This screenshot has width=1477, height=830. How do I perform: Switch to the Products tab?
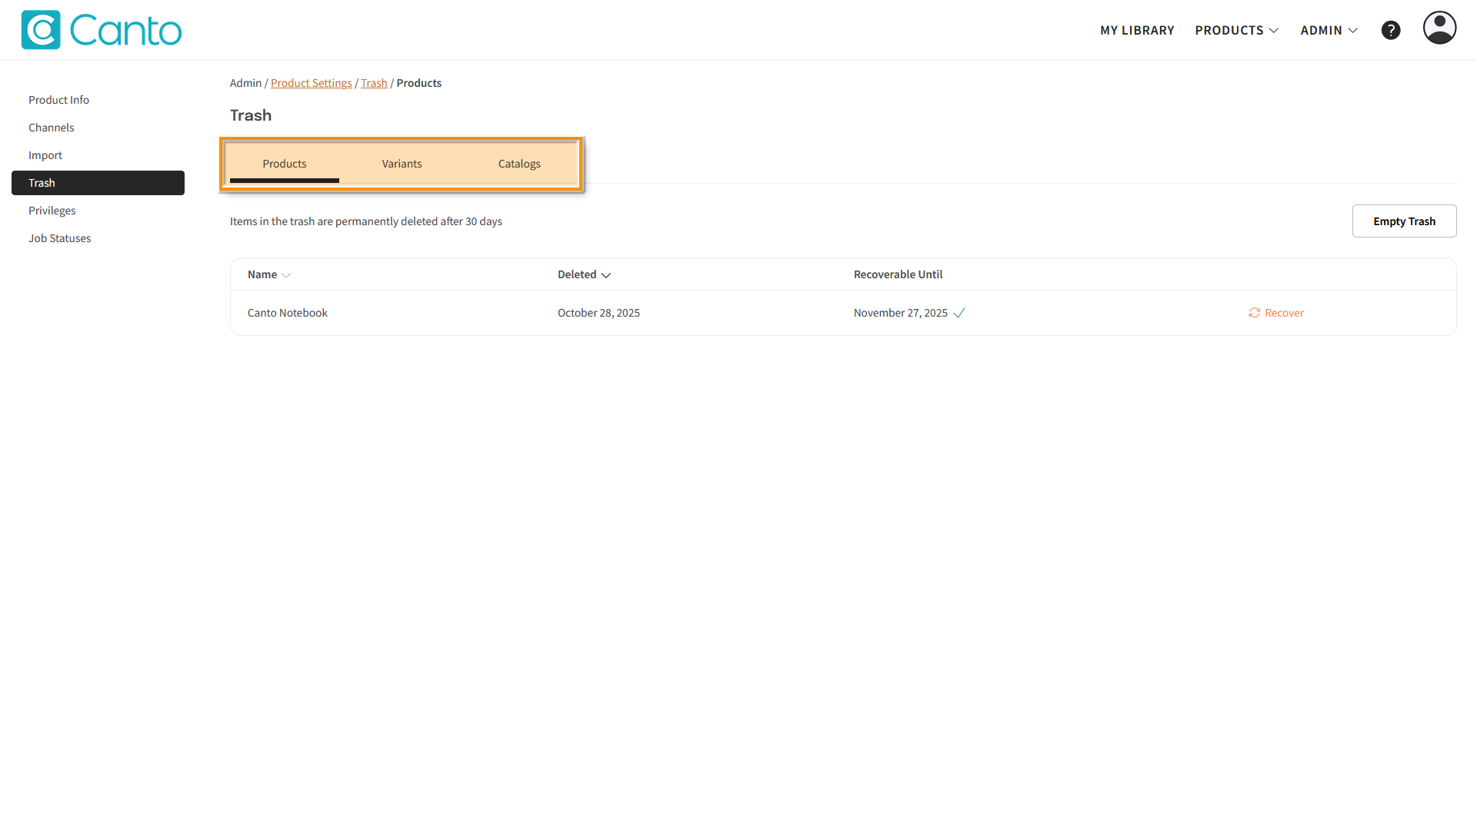pos(285,164)
